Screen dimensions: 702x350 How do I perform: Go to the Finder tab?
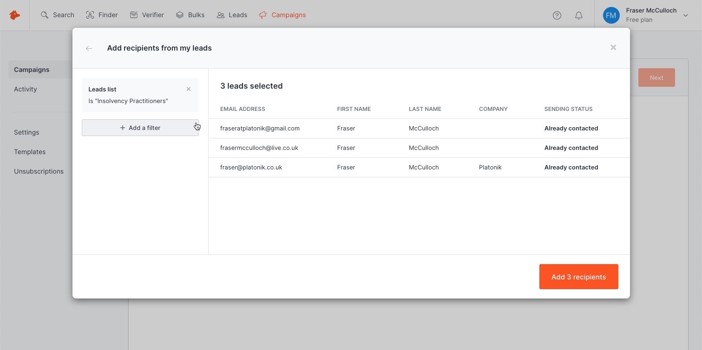point(102,15)
